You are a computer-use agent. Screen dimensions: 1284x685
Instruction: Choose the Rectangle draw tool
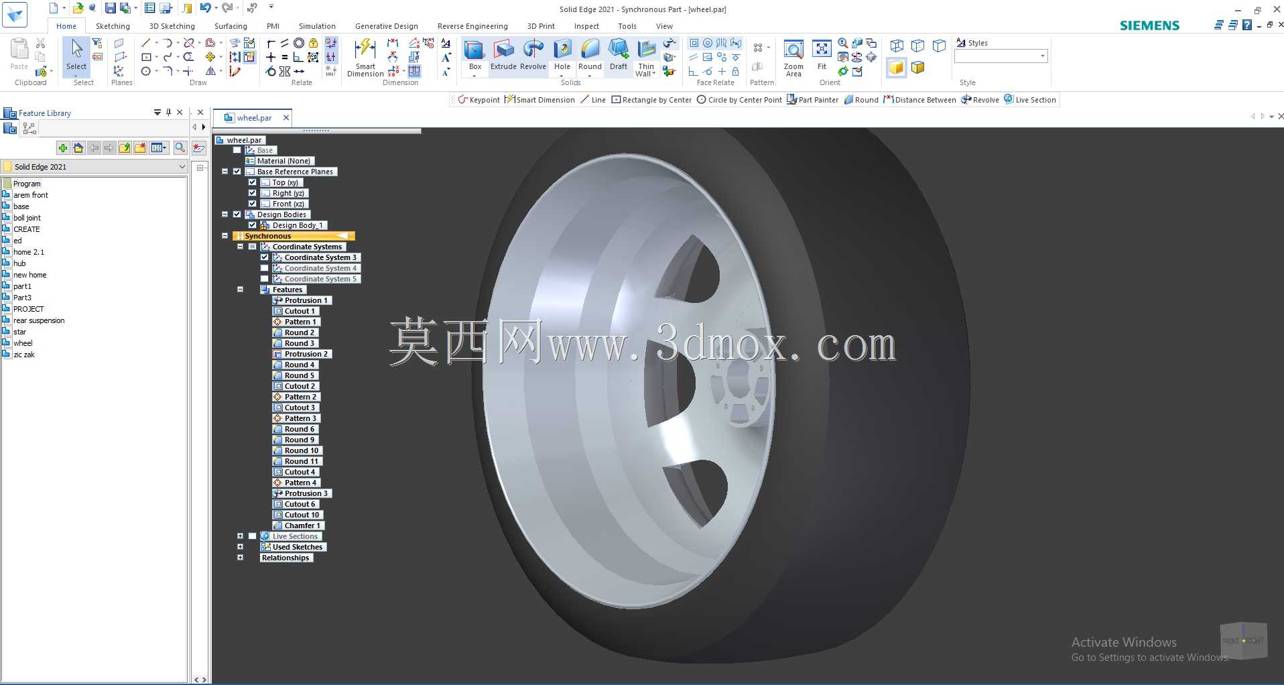pos(146,57)
